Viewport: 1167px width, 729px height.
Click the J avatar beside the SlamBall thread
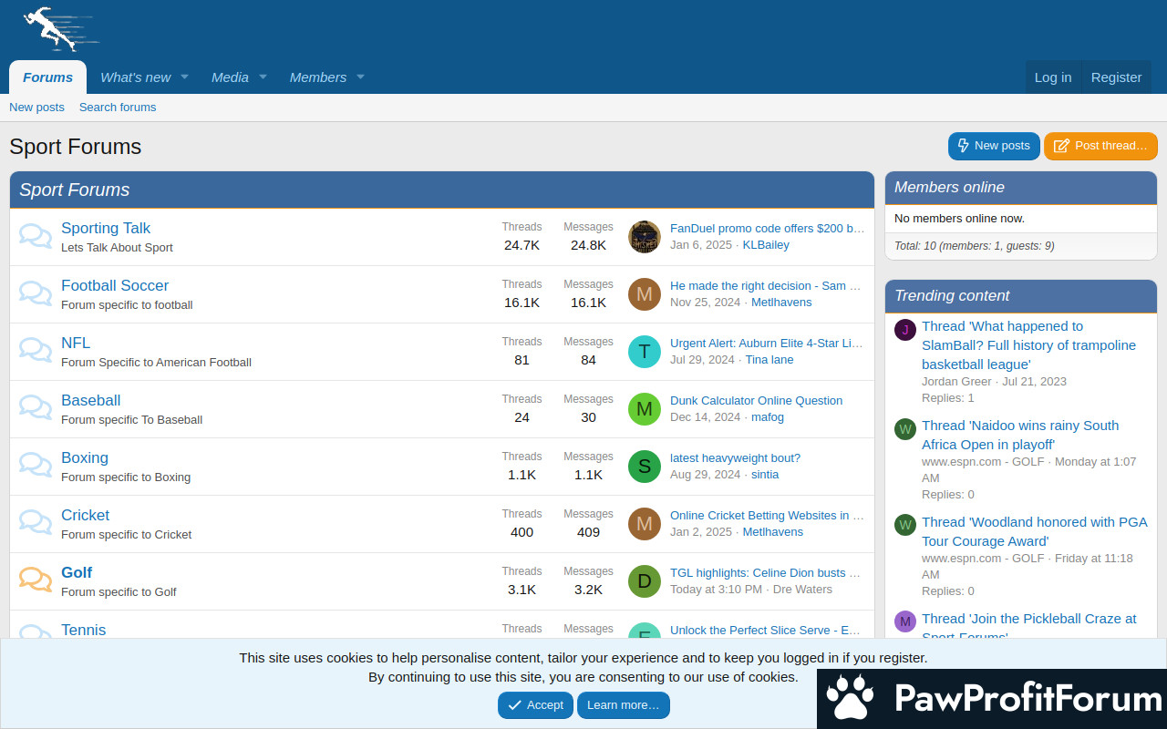coord(904,330)
